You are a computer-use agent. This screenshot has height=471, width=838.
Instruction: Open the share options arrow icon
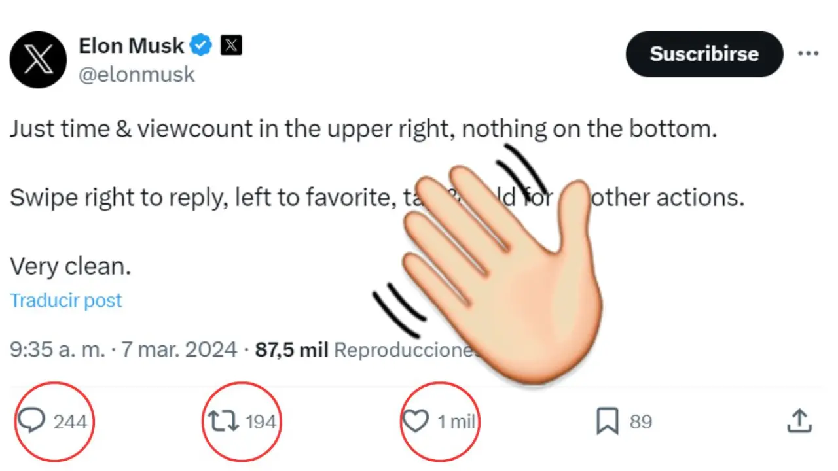tap(799, 421)
